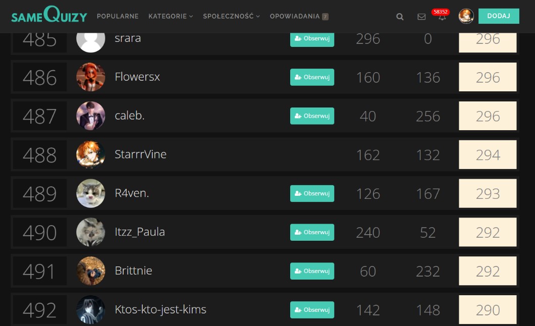
Task: Click the Dodaj button
Action: coord(499,16)
